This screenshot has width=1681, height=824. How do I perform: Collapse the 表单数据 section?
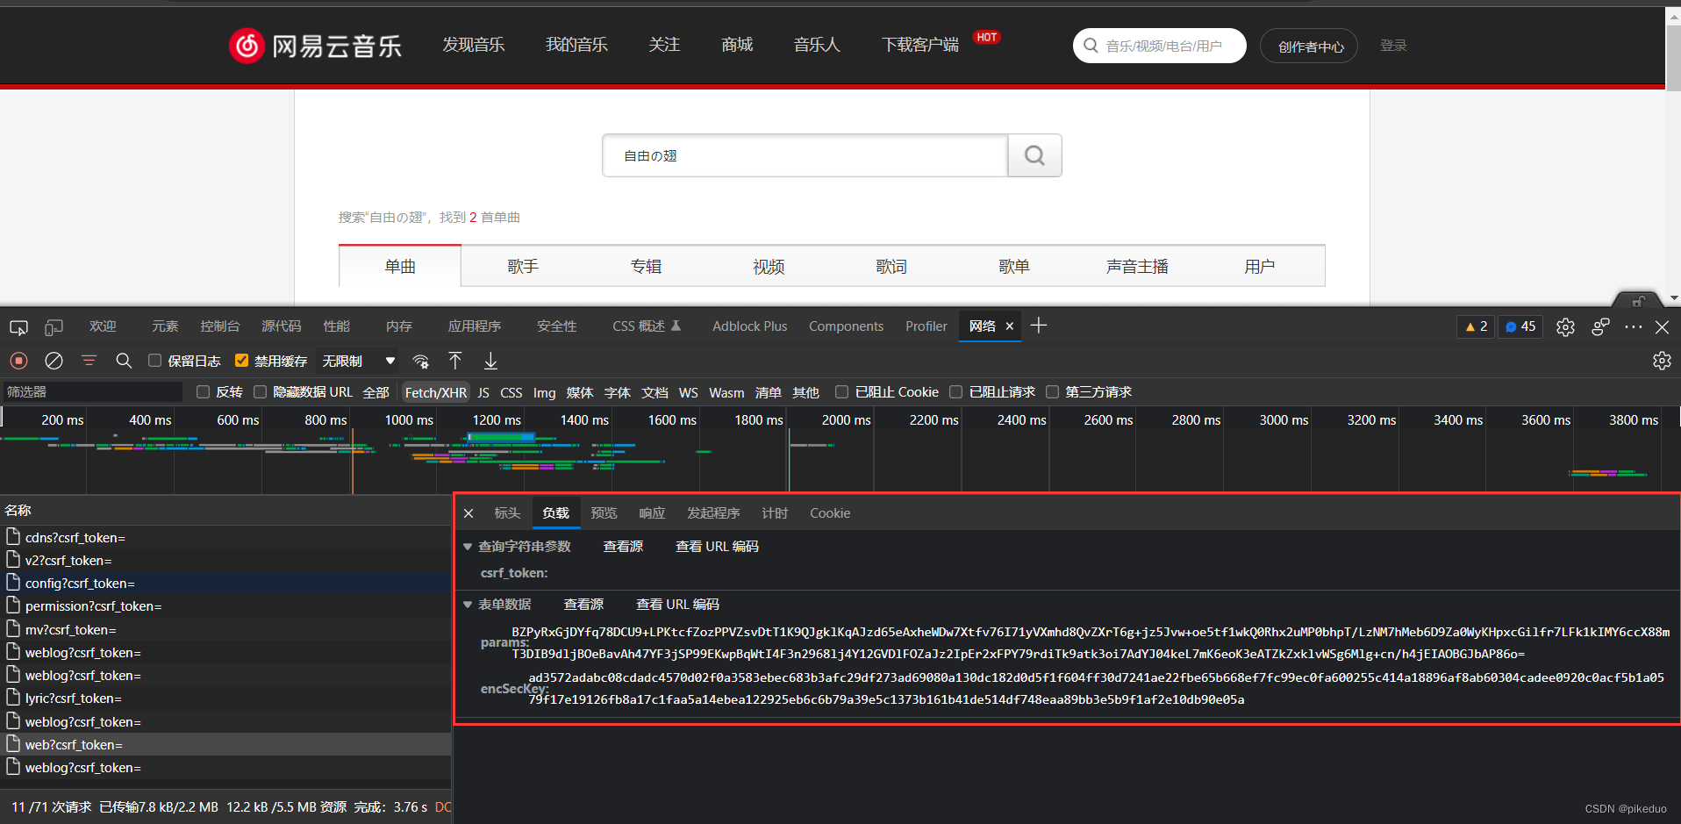coord(468,605)
